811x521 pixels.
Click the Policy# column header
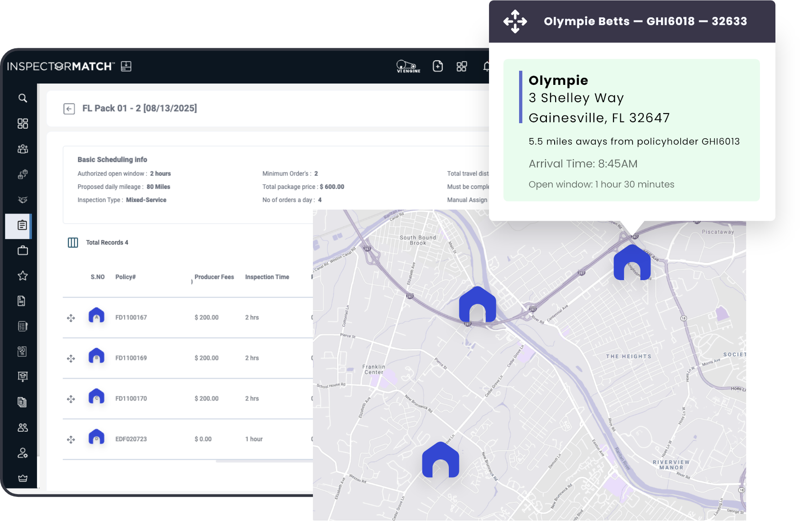pyautogui.click(x=125, y=277)
